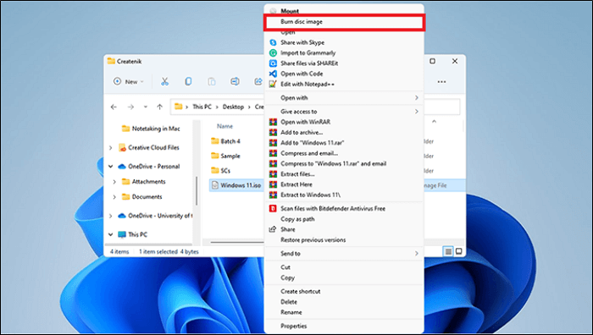
Task: Click the Cut scissors icon in toolbar
Action: [164, 81]
